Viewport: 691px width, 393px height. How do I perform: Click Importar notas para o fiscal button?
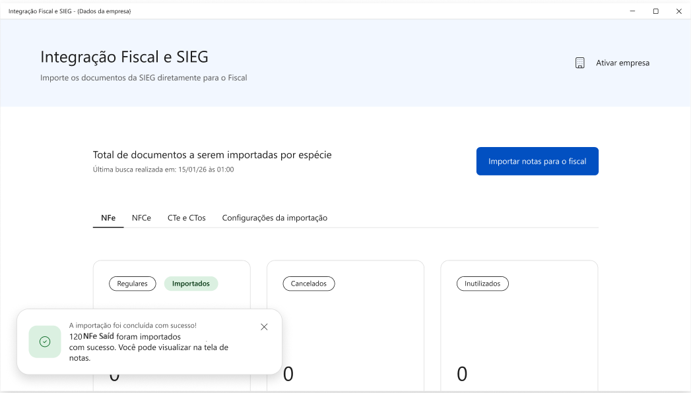tap(537, 161)
